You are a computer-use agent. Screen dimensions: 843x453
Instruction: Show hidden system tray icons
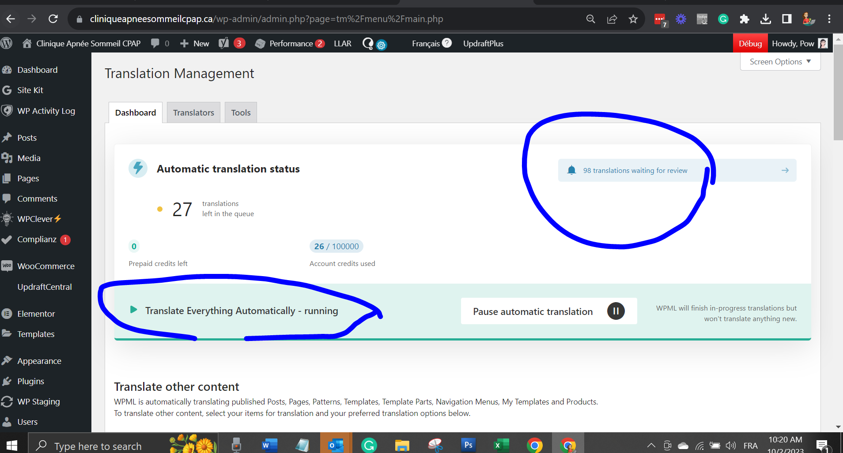pos(651,446)
